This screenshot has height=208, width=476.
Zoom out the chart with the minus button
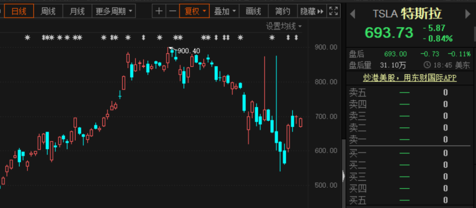pyautogui.click(x=172, y=11)
